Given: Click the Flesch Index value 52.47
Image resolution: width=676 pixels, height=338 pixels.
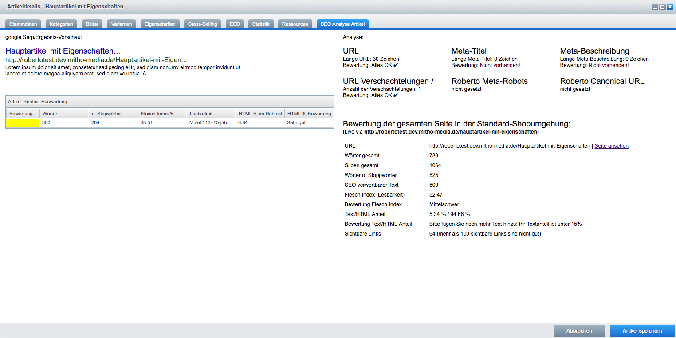Looking at the screenshot, I should click(436, 195).
